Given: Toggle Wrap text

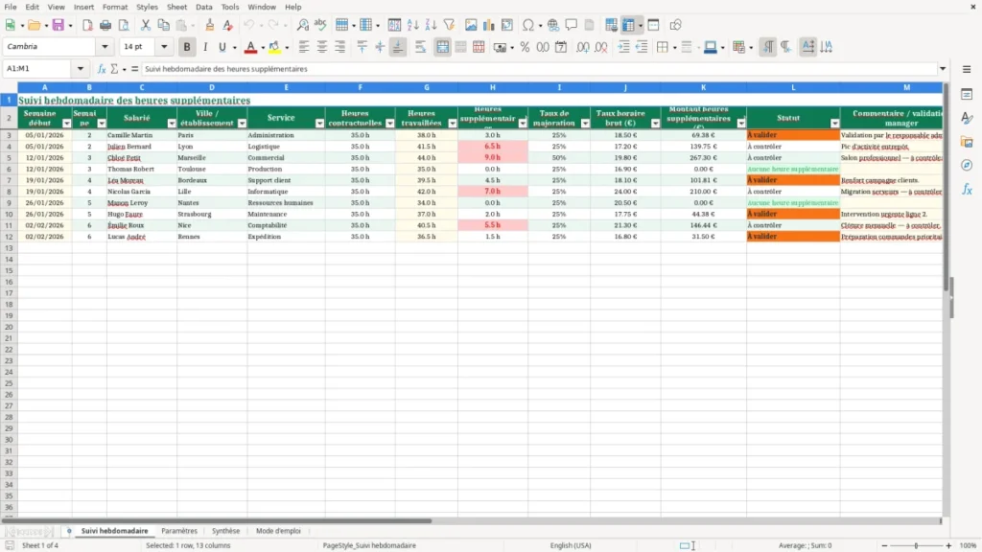Looking at the screenshot, I should (x=420, y=47).
